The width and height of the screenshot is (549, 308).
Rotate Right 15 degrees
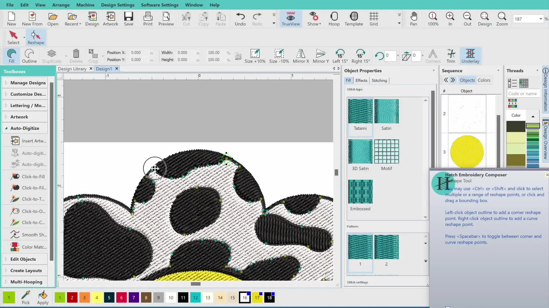[x=361, y=56]
